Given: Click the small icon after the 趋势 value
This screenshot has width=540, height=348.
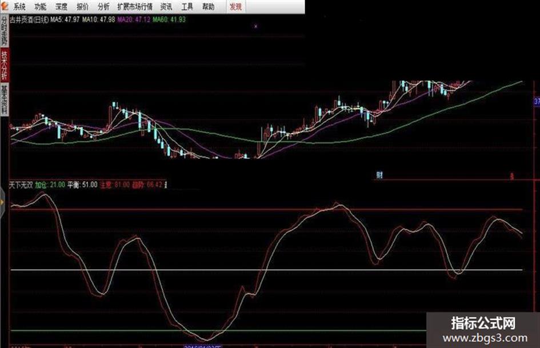Looking at the screenshot, I should click(x=166, y=185).
